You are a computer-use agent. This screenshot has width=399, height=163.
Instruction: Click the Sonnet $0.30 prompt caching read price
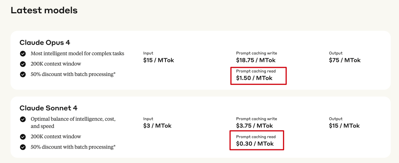point(255,144)
